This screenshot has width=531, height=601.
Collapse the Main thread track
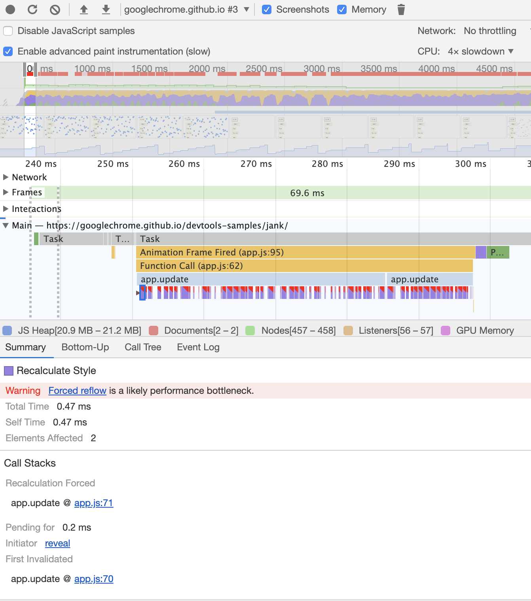6,225
